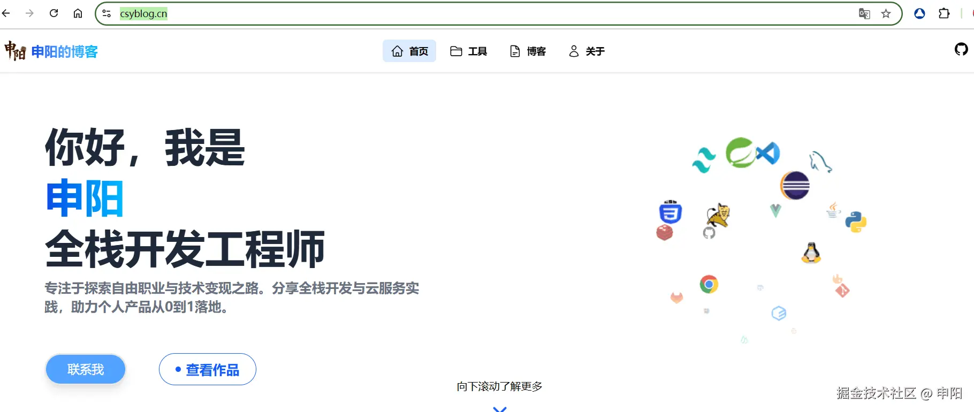Open the Extensions puzzle piece menu
974x412 pixels.
tap(944, 13)
